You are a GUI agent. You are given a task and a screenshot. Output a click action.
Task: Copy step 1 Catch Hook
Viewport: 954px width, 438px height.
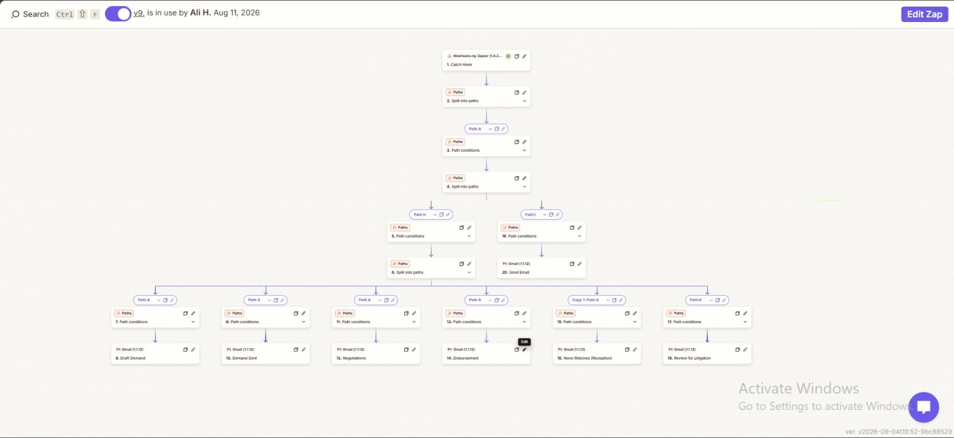(x=517, y=57)
